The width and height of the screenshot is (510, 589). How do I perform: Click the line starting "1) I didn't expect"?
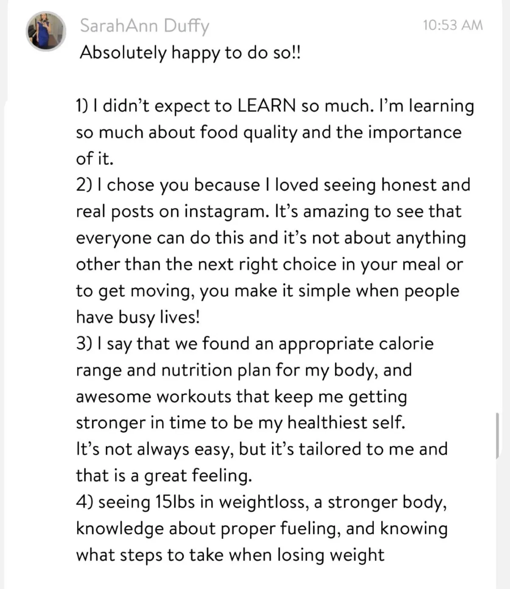click(274, 106)
